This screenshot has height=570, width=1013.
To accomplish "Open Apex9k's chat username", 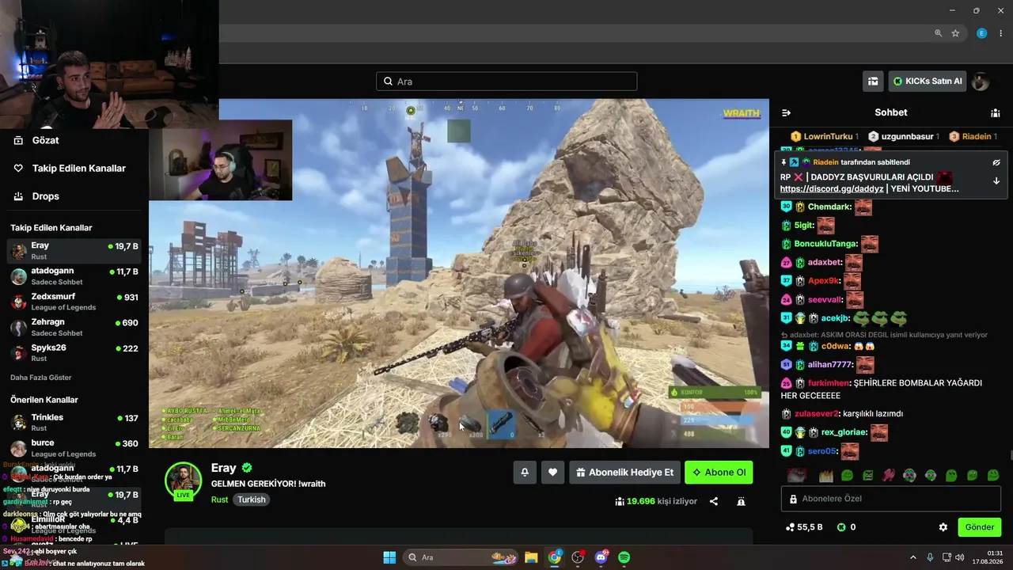I will (x=823, y=280).
